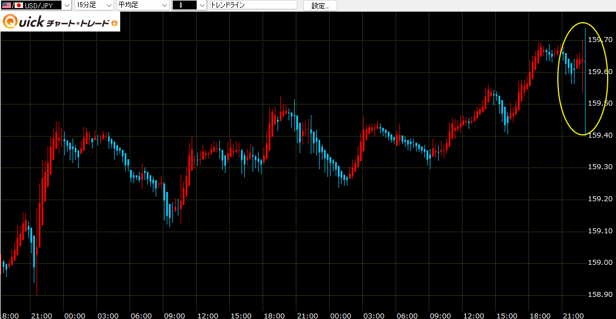This screenshot has width=616, height=319.
Task: Click the 159.60 price axis label
Action: (x=600, y=72)
